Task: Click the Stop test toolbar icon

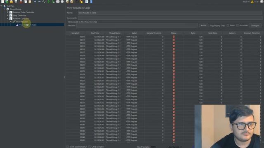Action: pyautogui.click(x=58, y=2)
